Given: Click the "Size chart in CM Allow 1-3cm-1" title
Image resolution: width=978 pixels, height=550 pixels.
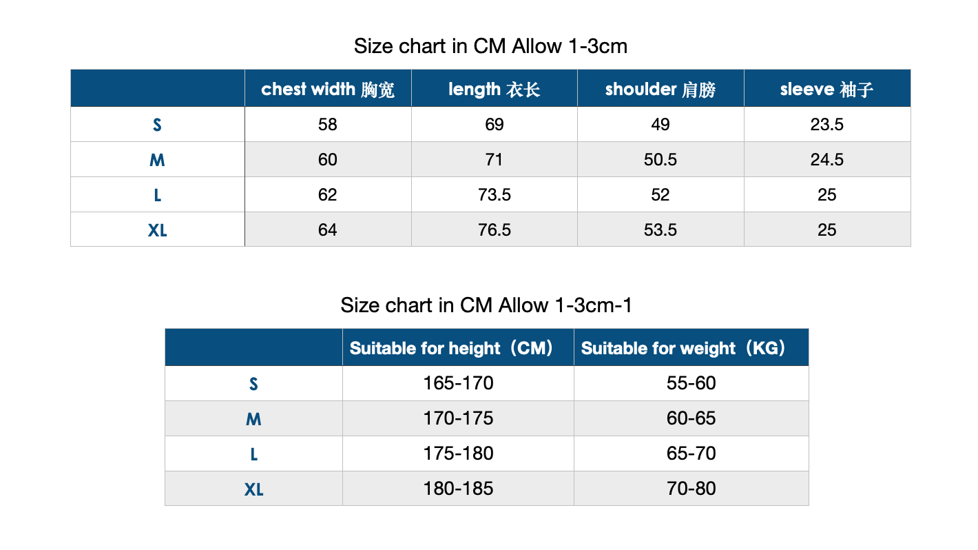Looking at the screenshot, I should coord(486,305).
